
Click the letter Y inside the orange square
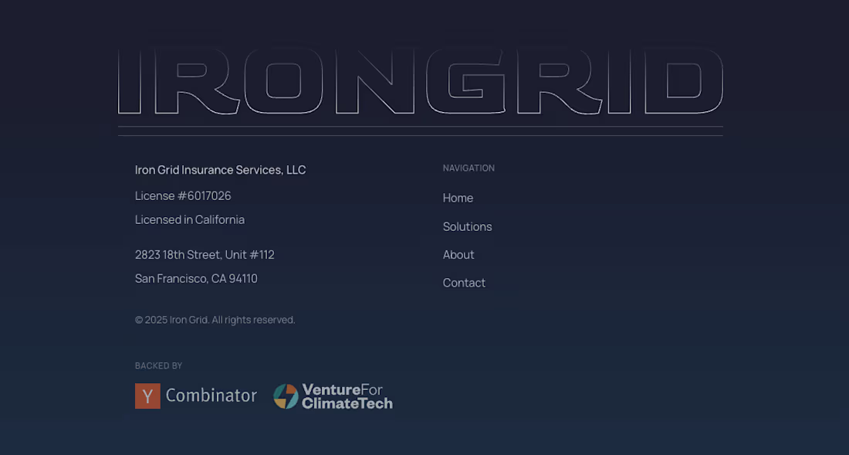(147, 396)
